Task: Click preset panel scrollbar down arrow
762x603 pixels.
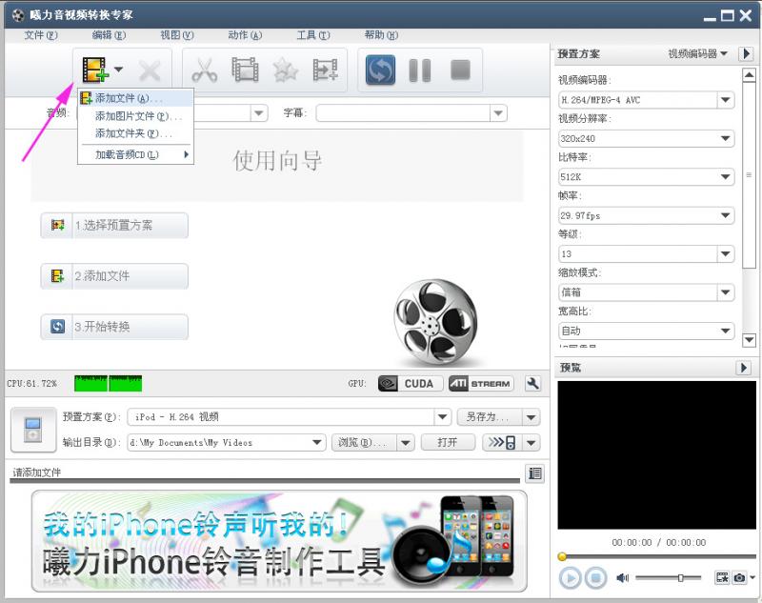Action: [749, 340]
